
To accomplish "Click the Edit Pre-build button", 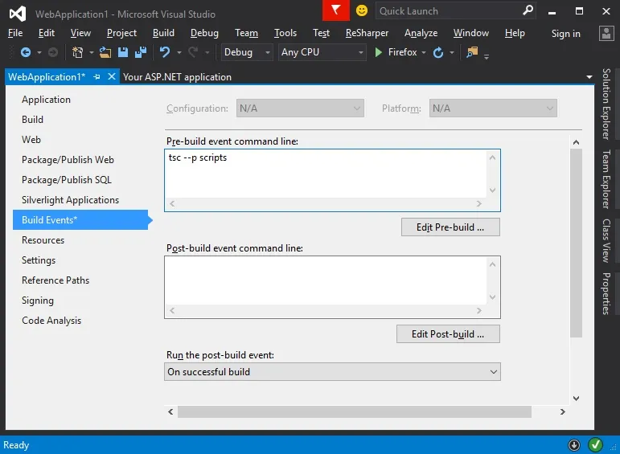I will coord(450,227).
